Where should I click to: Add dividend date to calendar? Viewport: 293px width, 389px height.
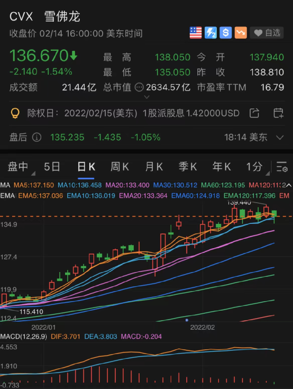click(x=278, y=113)
